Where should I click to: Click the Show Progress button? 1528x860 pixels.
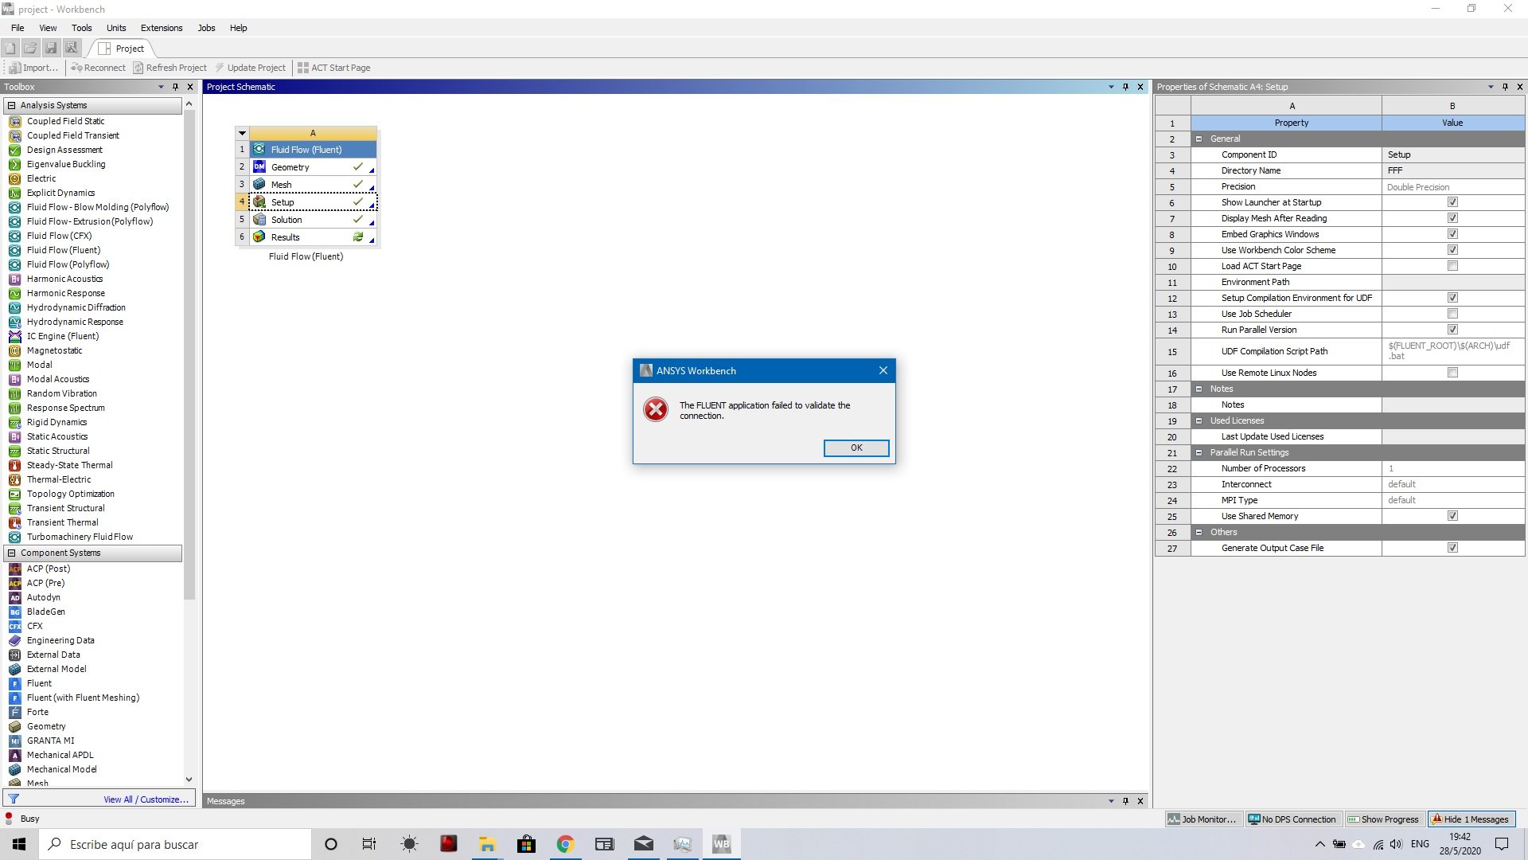pyautogui.click(x=1383, y=819)
